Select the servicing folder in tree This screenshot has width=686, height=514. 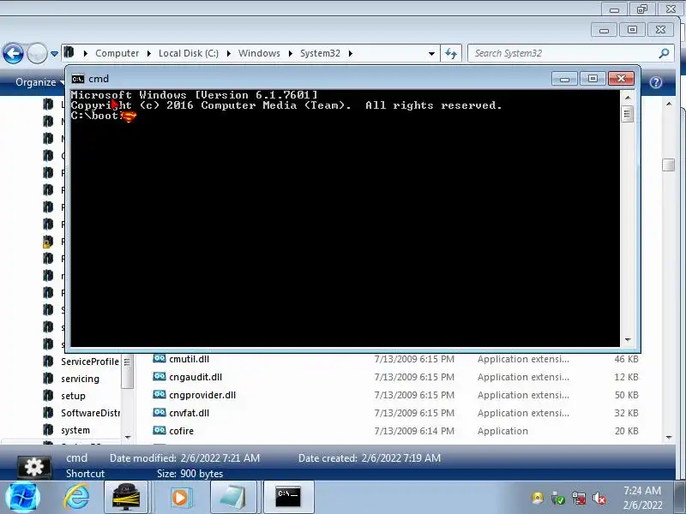click(x=80, y=379)
